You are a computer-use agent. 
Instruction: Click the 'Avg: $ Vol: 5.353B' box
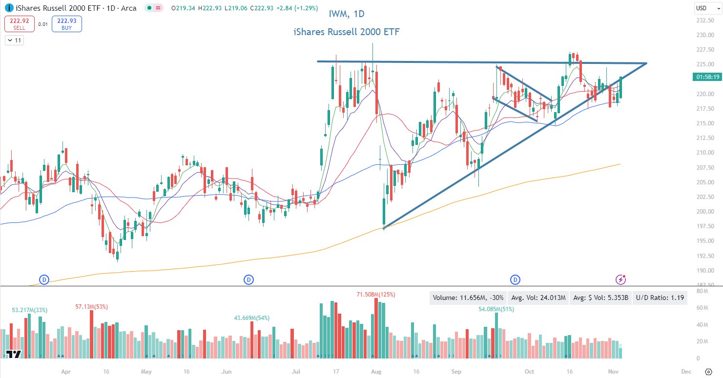pos(600,298)
